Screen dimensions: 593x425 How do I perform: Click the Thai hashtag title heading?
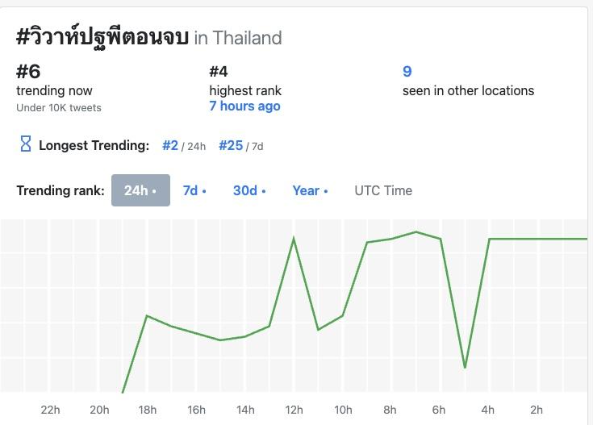click(x=102, y=37)
